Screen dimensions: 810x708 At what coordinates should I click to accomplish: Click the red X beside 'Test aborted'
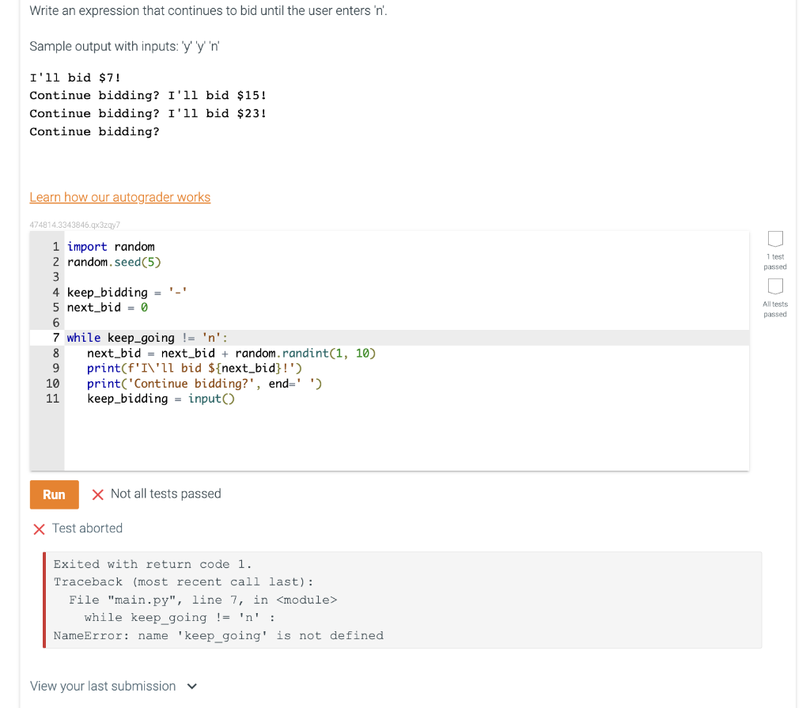click(x=40, y=528)
